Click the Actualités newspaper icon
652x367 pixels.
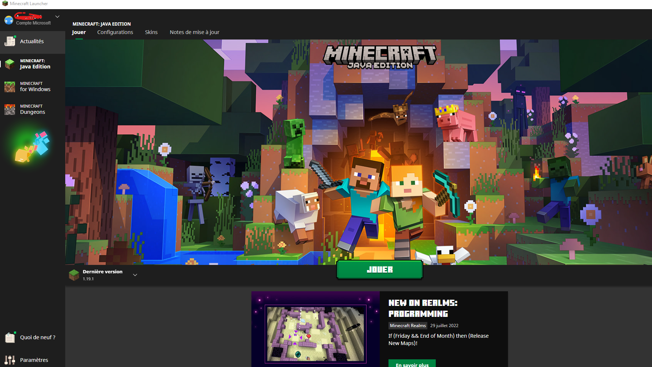click(x=10, y=41)
